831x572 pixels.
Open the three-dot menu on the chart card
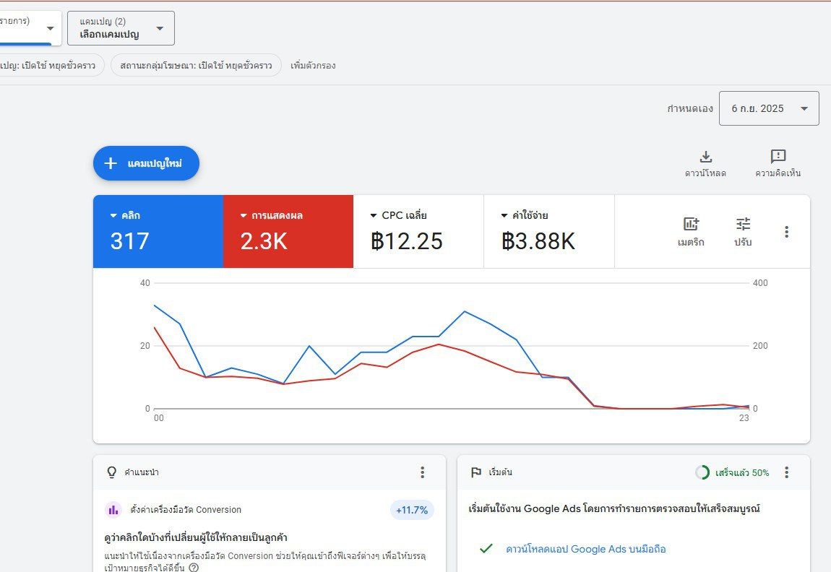click(x=786, y=231)
